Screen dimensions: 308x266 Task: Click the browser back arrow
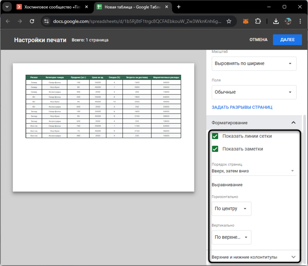pos(8,21)
